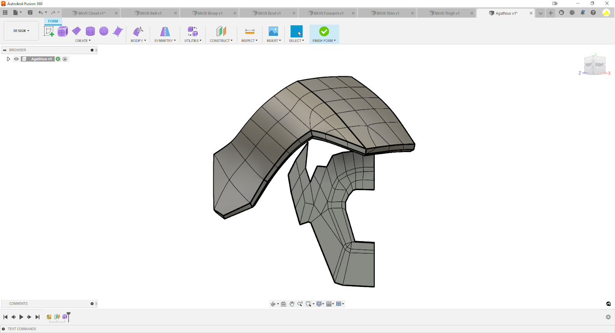This screenshot has height=333, width=615.
Task: Play the timeline
Action: click(21, 317)
